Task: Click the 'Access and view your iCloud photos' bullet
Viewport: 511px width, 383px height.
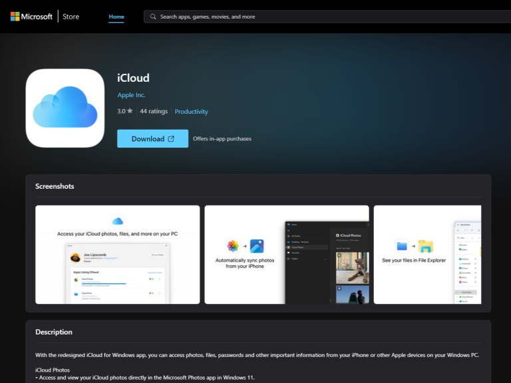Action: [x=144, y=378]
